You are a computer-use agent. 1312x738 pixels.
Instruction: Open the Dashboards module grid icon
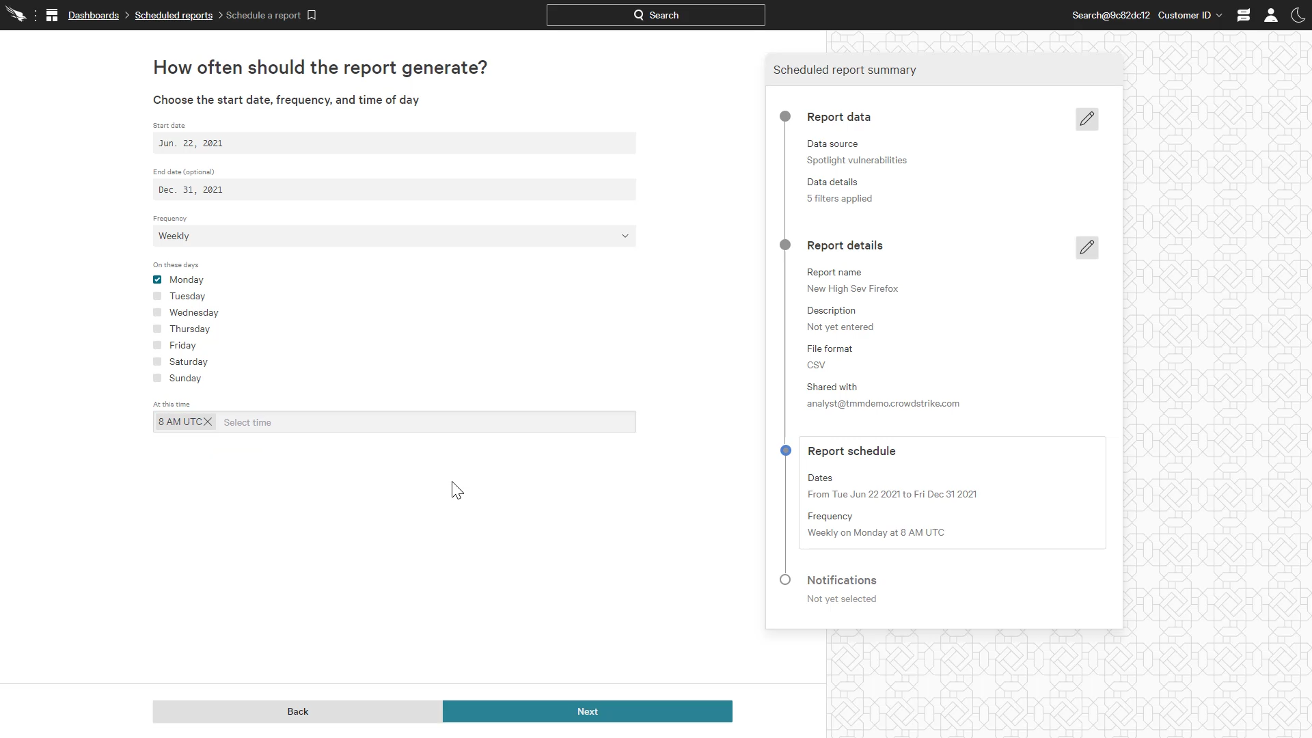coord(52,15)
